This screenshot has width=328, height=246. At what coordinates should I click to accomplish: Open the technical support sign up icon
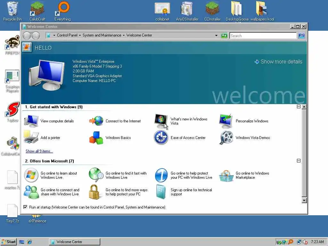pos(161,192)
